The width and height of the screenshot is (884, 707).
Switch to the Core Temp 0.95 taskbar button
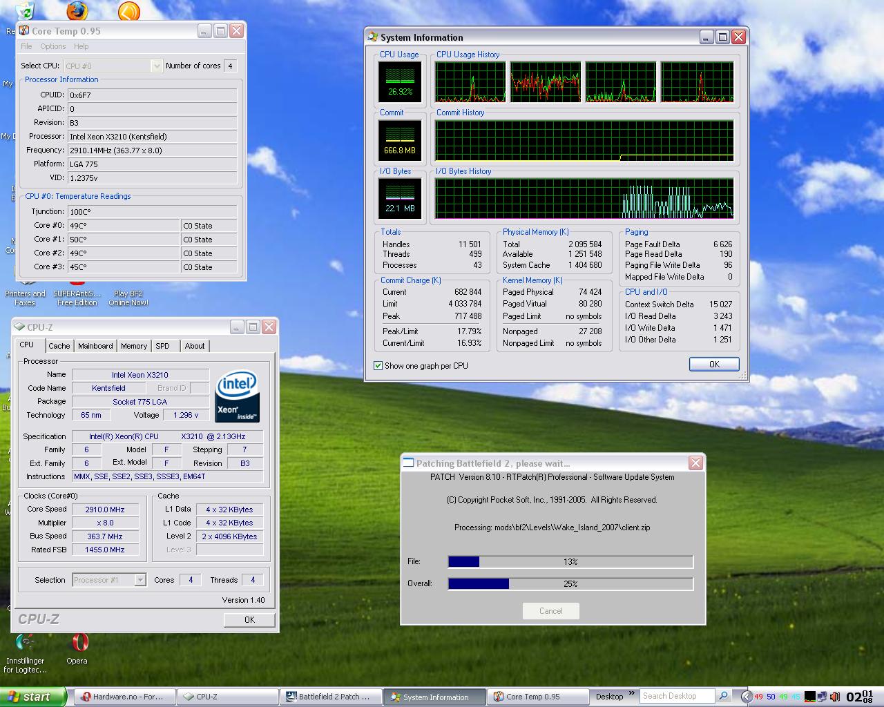click(537, 697)
